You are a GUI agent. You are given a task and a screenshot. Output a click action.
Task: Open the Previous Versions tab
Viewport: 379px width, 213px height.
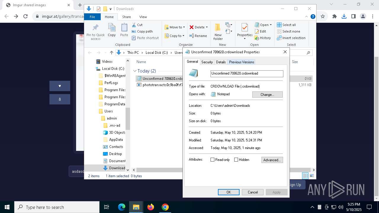(x=242, y=62)
